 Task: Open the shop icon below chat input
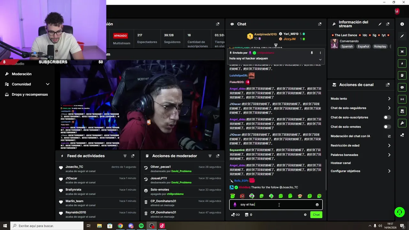tap(246, 215)
